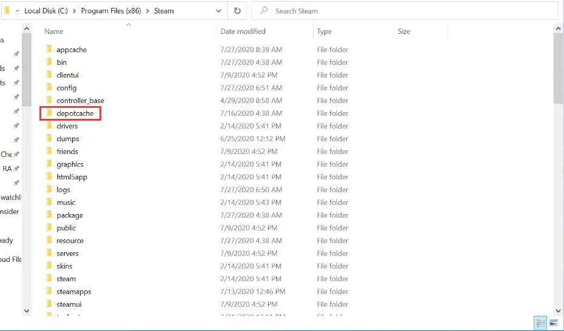Click the navigation pane scrollbar thumb
Screen dimensions: 564x331
pos(27,70)
